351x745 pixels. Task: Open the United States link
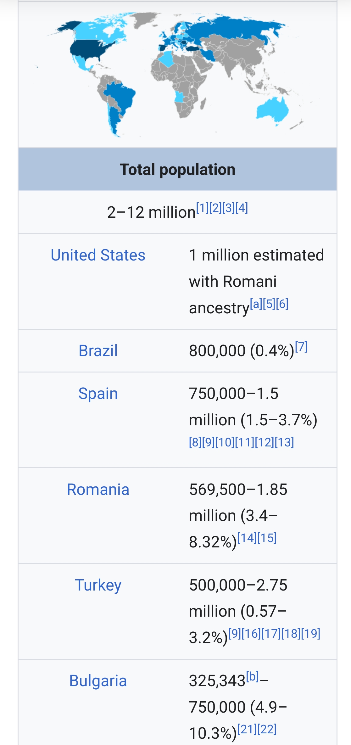[98, 255]
